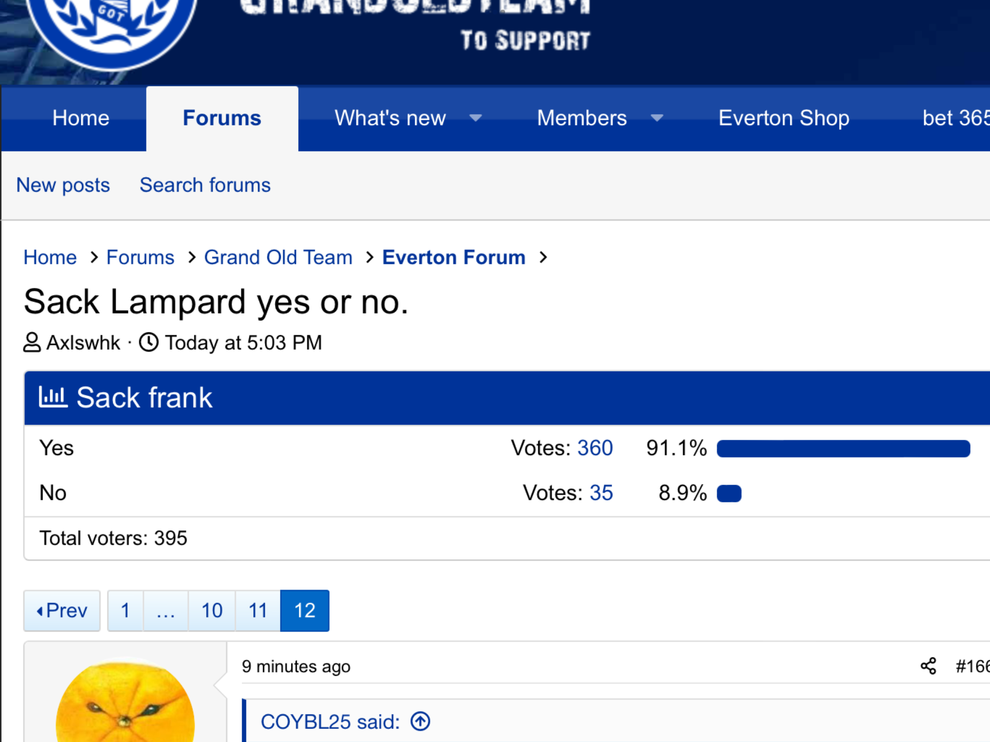The image size is (990, 742).
Task: Open the Everton Shop menu item
Action: [x=784, y=118]
